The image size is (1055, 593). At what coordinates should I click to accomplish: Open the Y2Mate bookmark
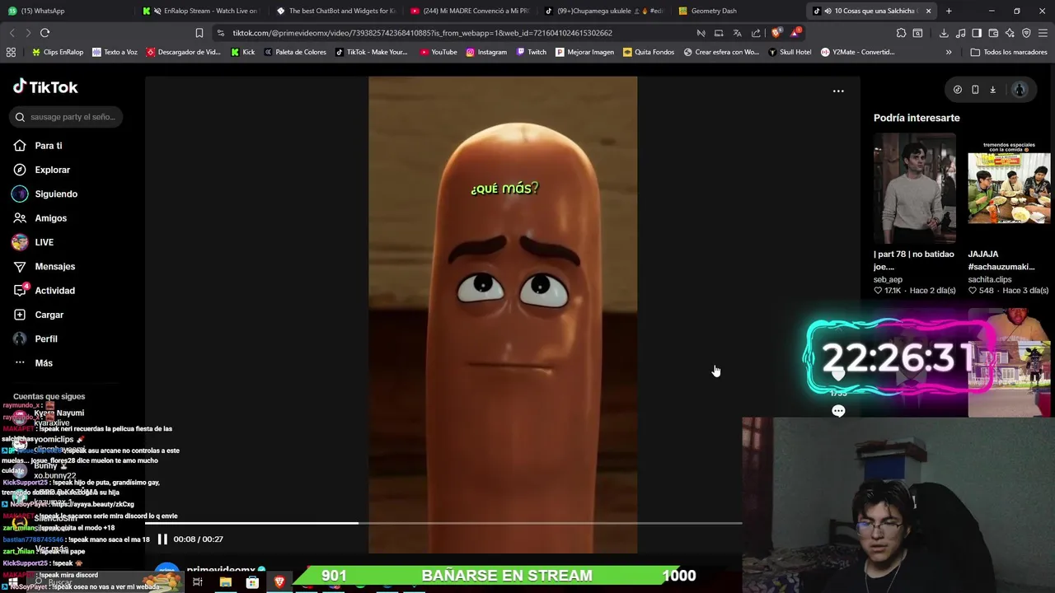pyautogui.click(x=857, y=52)
